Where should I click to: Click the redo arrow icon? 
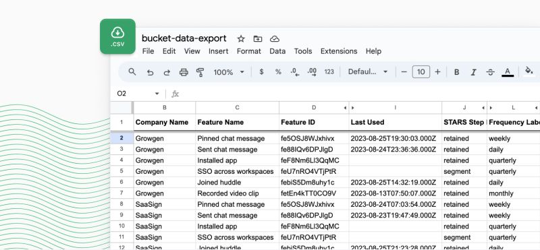[167, 72]
